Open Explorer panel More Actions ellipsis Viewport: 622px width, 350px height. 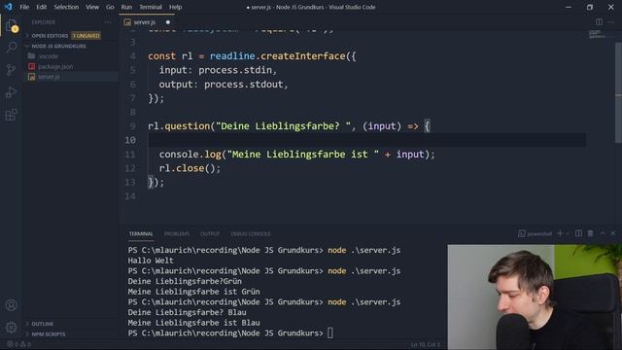tap(108, 22)
